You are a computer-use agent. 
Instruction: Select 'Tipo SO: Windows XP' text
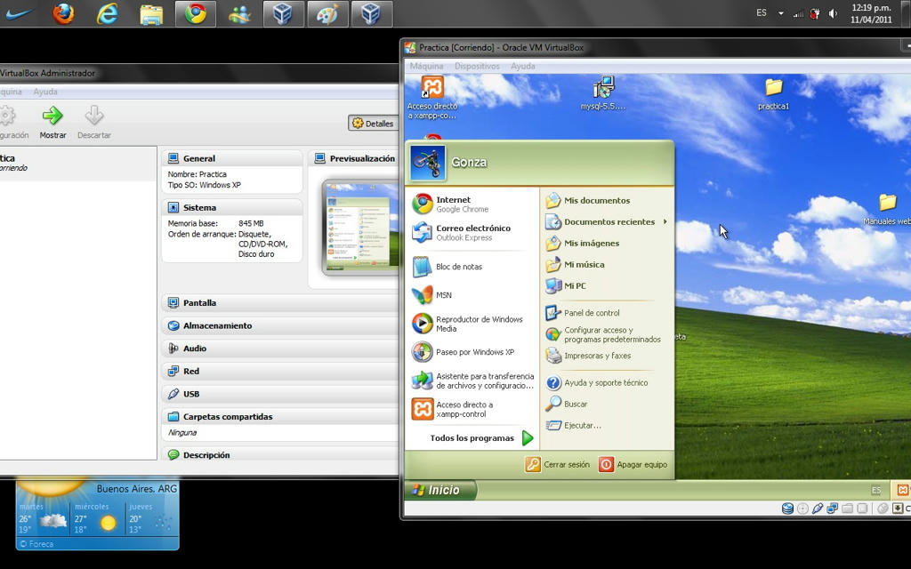click(204, 185)
